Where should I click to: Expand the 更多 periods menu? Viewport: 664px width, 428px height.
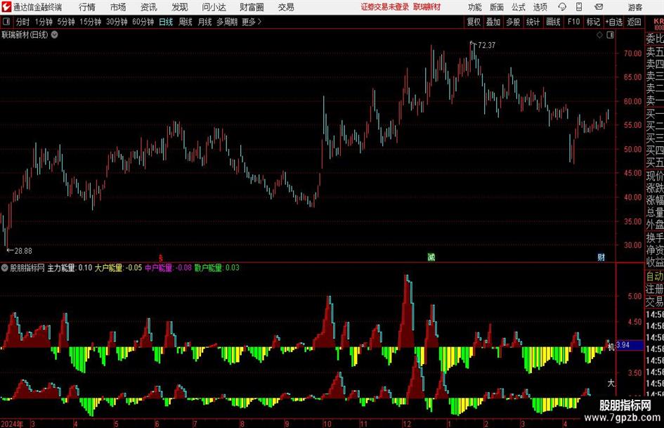click(x=252, y=22)
